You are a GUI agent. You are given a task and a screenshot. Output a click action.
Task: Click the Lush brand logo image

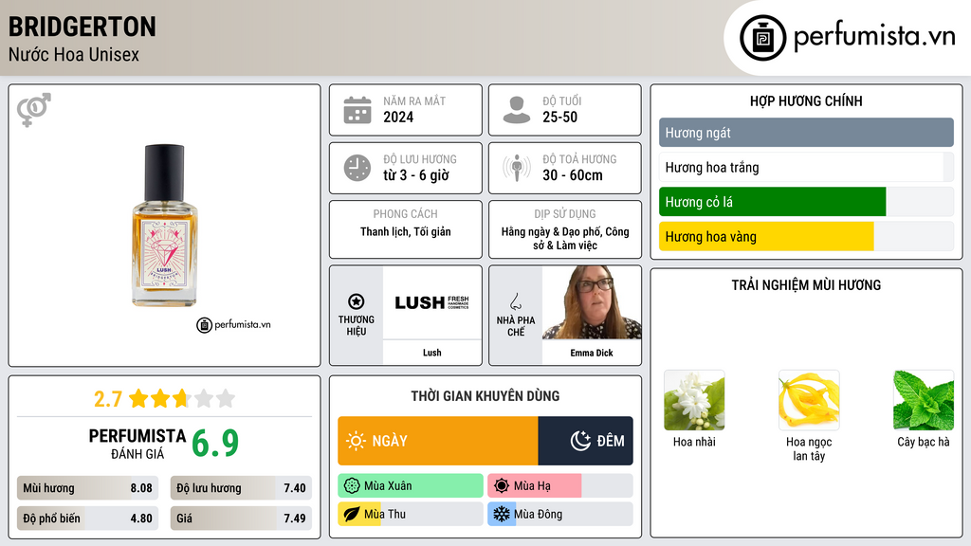pyautogui.click(x=432, y=302)
